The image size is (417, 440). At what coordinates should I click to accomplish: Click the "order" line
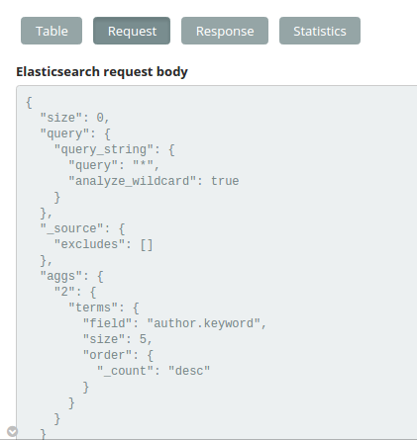pyautogui.click(x=118, y=355)
